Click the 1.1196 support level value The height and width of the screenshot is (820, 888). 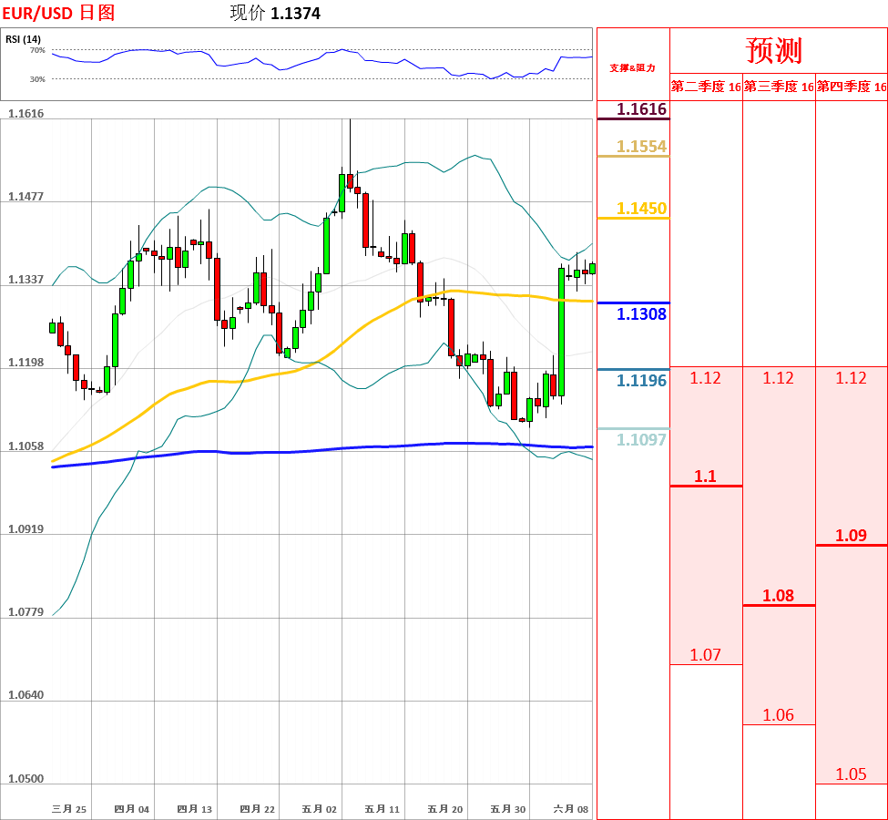[642, 380]
